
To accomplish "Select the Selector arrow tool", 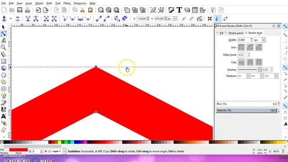I will (3, 27).
